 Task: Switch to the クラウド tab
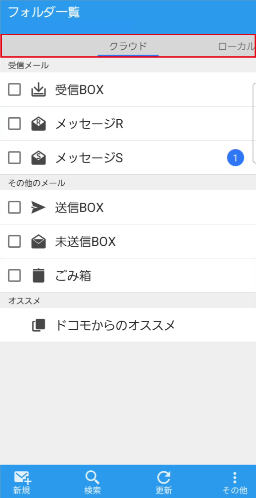[128, 46]
